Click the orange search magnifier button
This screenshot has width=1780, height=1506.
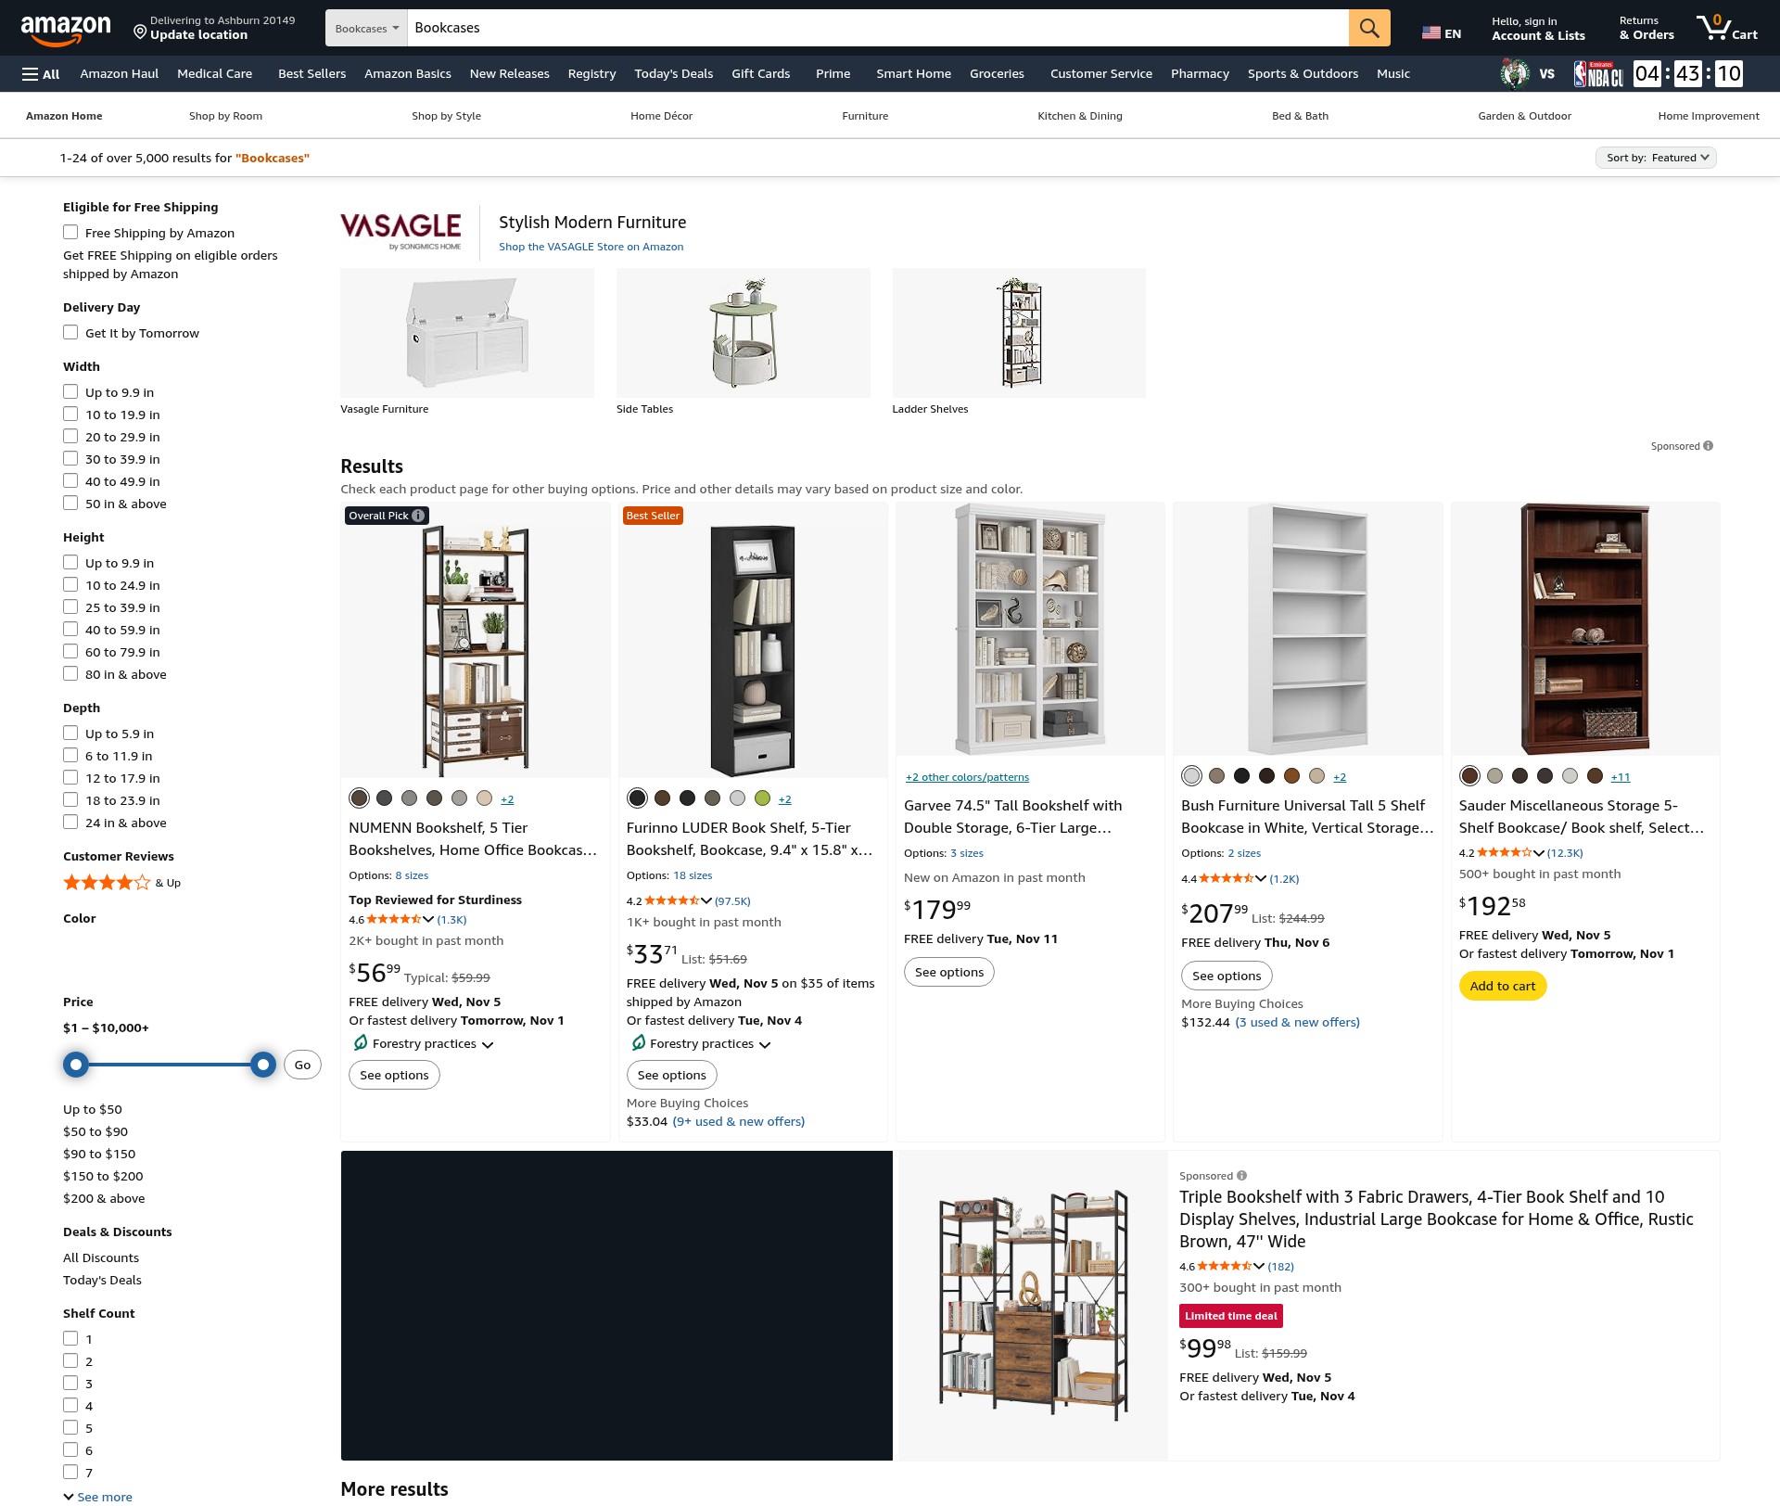tap(1368, 28)
